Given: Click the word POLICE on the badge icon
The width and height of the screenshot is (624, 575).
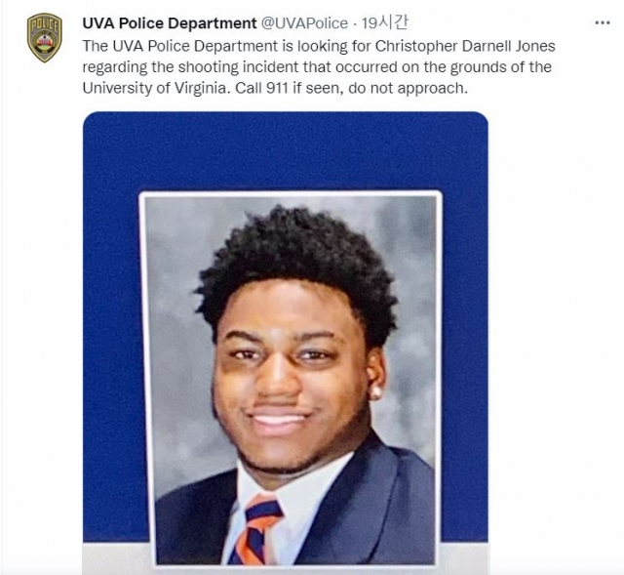Looking at the screenshot, I should click(45, 26).
